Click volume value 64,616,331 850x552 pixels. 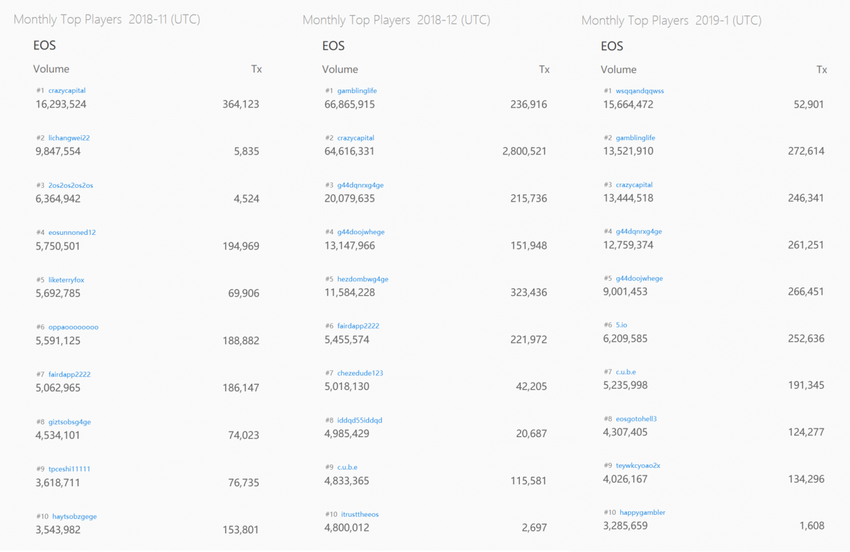coord(350,151)
